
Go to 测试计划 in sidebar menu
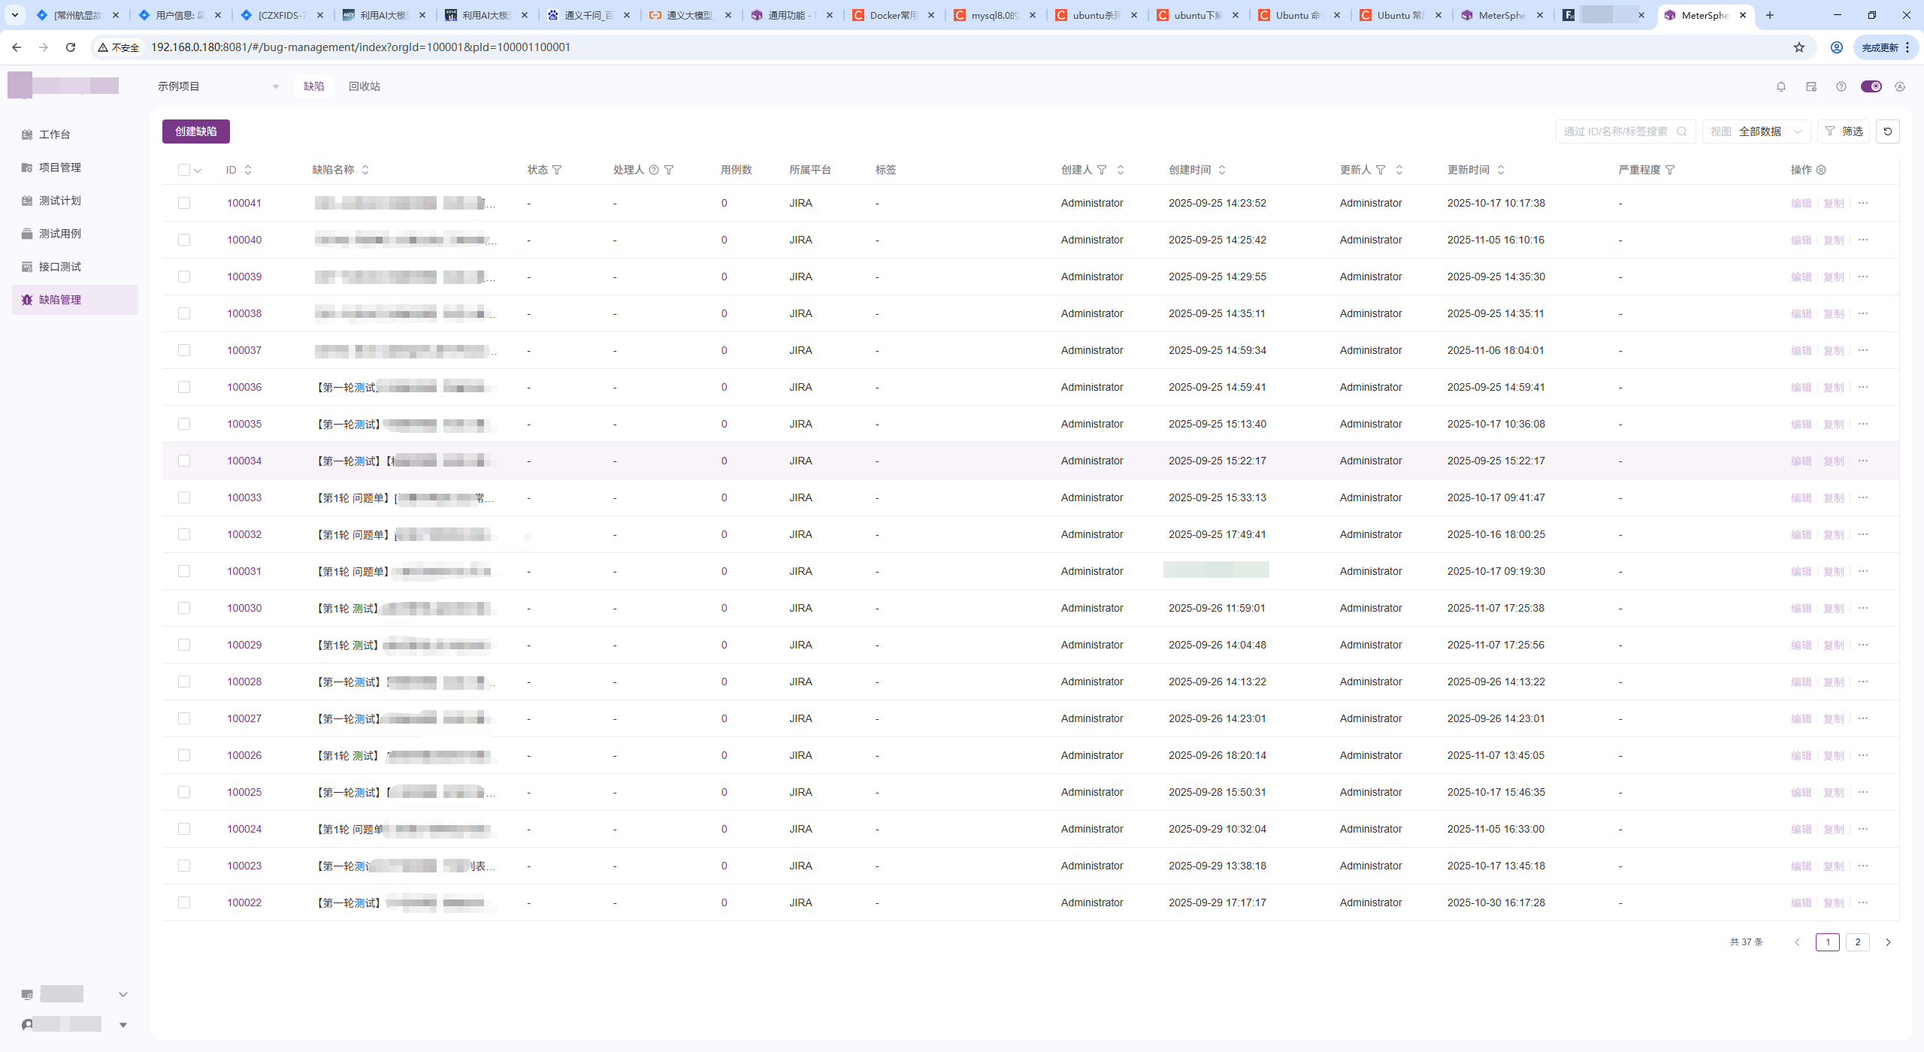point(60,201)
